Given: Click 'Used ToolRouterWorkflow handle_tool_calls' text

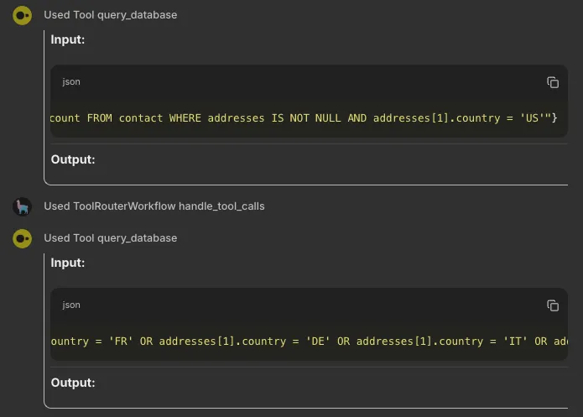Looking at the screenshot, I should pyautogui.click(x=154, y=206).
